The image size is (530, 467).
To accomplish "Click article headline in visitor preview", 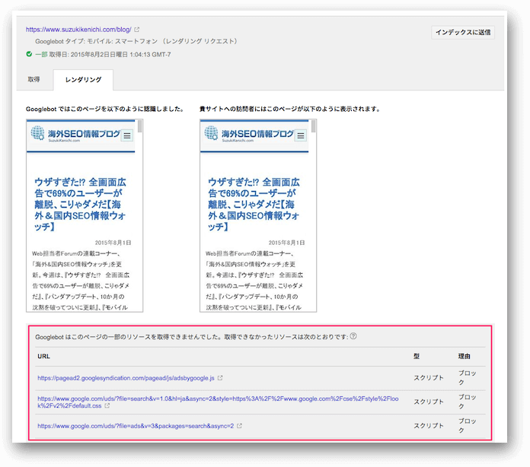I will click(x=254, y=205).
